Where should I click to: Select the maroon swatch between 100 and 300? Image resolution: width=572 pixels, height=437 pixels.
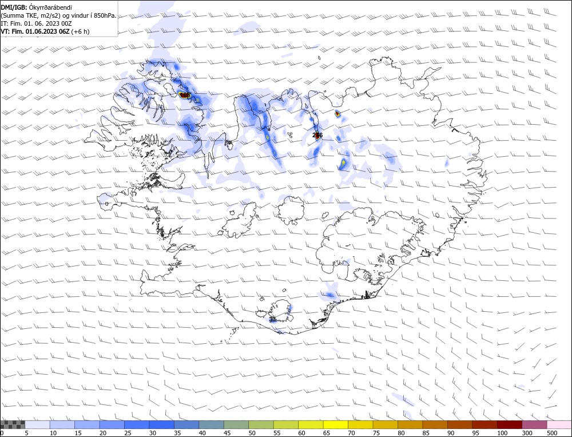pos(509,424)
